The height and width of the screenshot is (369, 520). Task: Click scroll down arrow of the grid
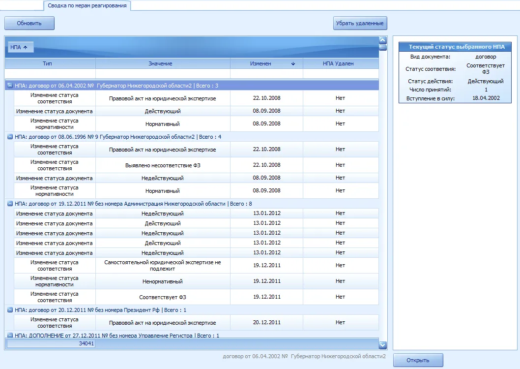coord(383,345)
